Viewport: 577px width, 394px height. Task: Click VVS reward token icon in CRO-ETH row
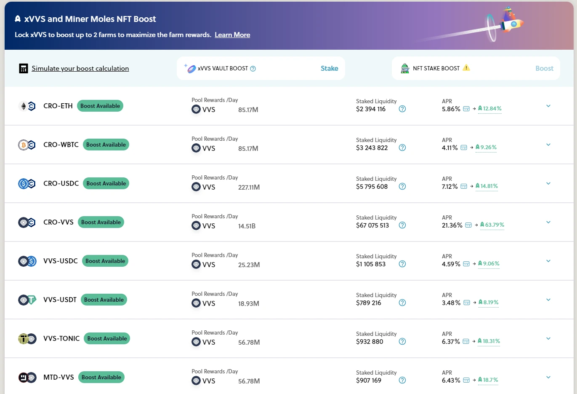pos(196,110)
